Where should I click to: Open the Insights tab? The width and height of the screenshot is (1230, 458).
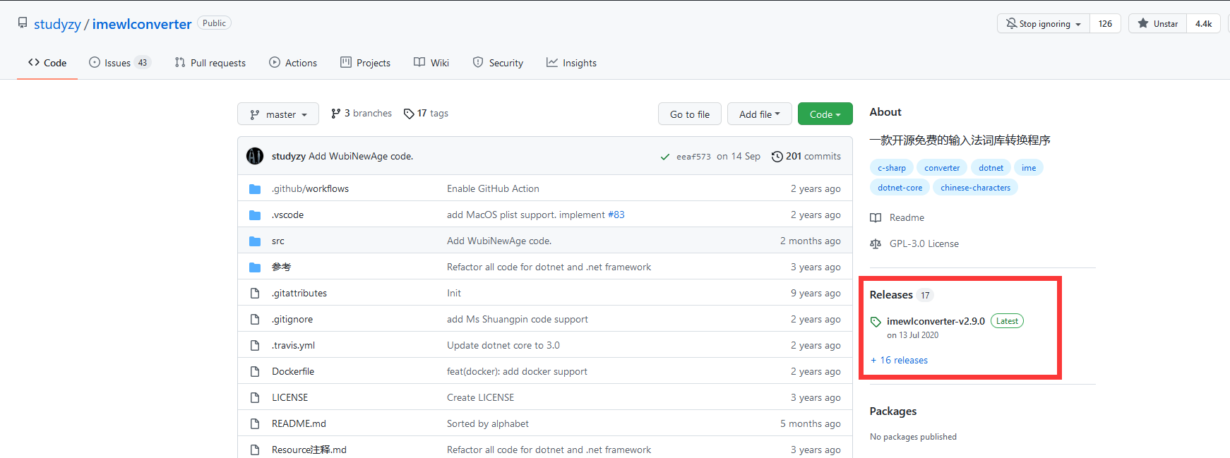tap(571, 63)
